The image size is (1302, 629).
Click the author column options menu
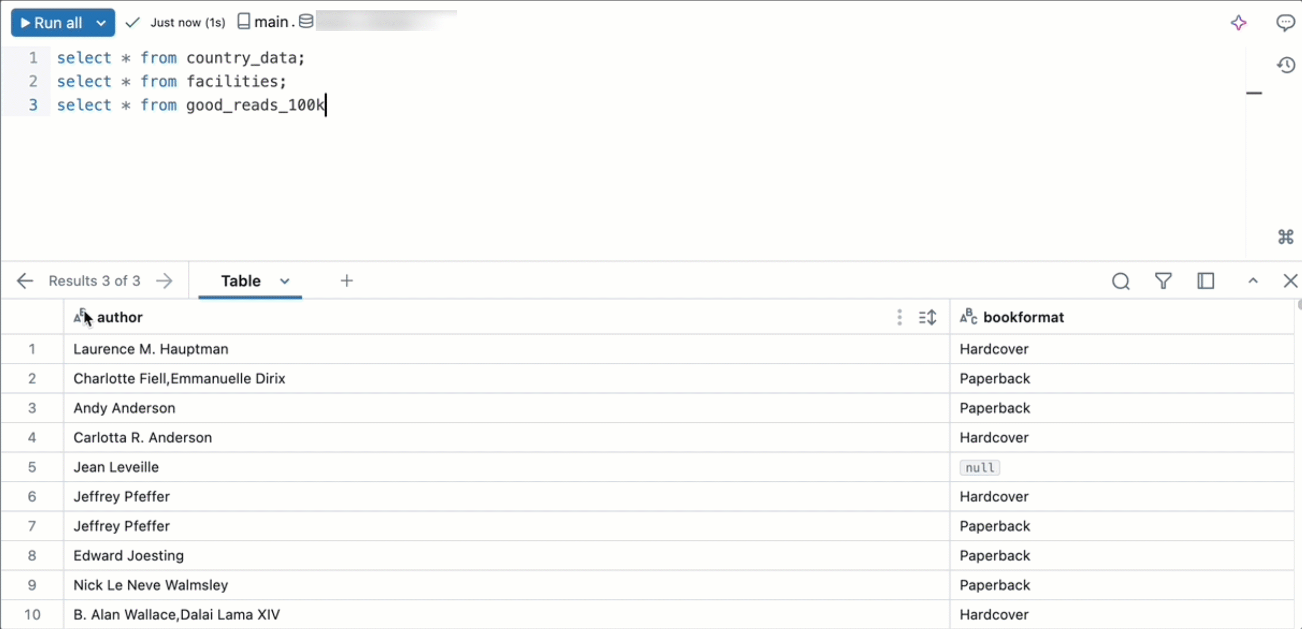pos(898,317)
